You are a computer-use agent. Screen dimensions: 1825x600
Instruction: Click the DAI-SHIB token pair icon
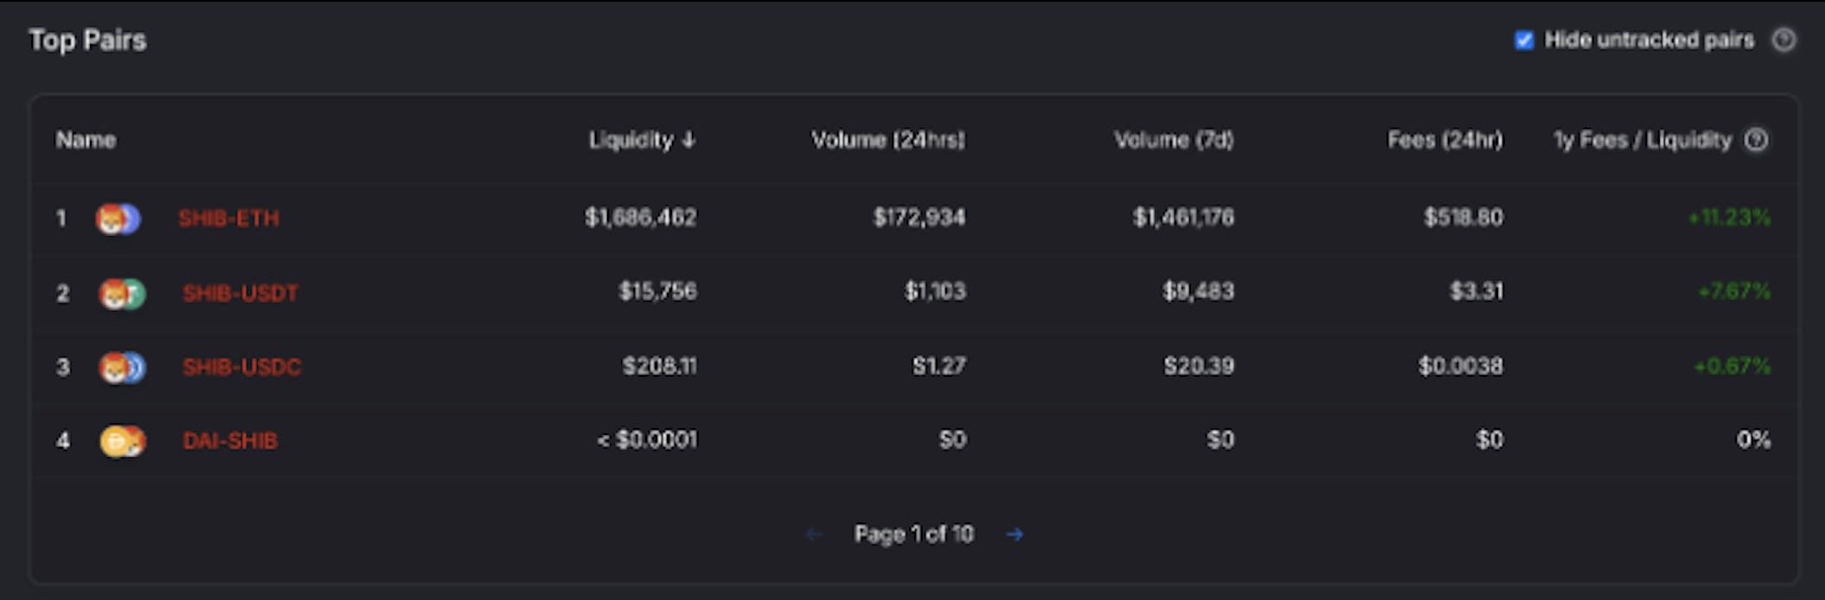point(122,442)
